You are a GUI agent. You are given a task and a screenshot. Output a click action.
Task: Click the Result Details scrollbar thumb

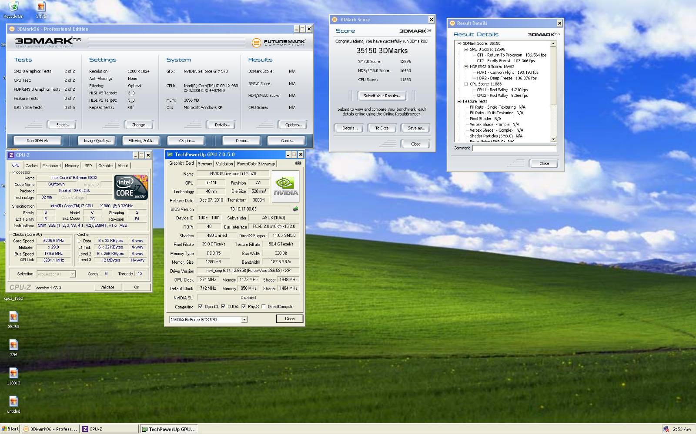553,75
